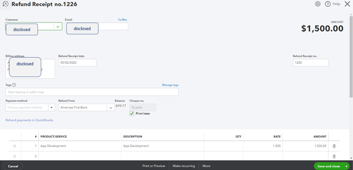Click the recent transactions clock icon
Viewport: 353px width, 170px height.
[x=6, y=4]
